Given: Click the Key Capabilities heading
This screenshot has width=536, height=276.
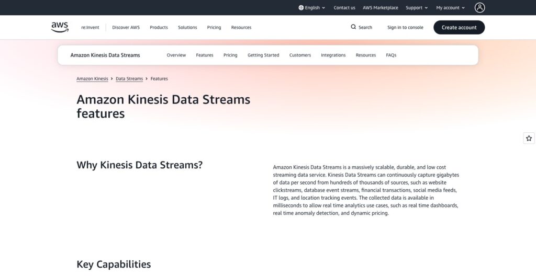Looking at the screenshot, I should 114,264.
